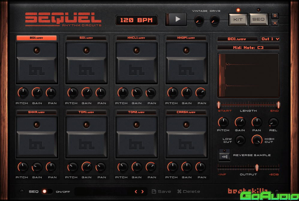This screenshot has width=299, height=201.
Task: Adjust the DRIVE knob
Action: pyautogui.click(x=215, y=20)
